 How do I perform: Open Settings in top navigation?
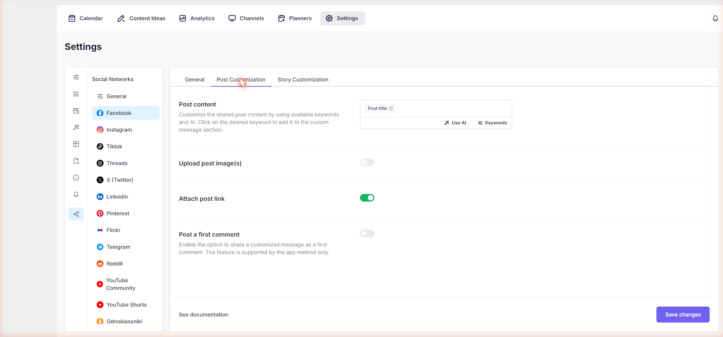click(x=342, y=18)
